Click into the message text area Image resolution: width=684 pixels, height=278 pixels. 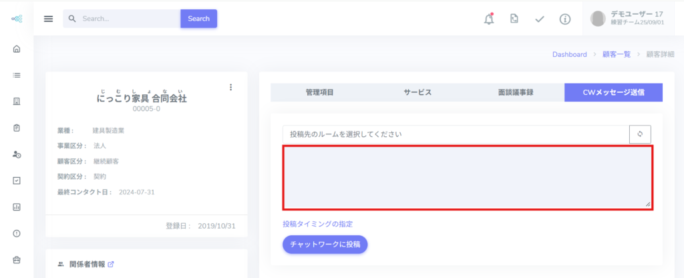[467, 178]
